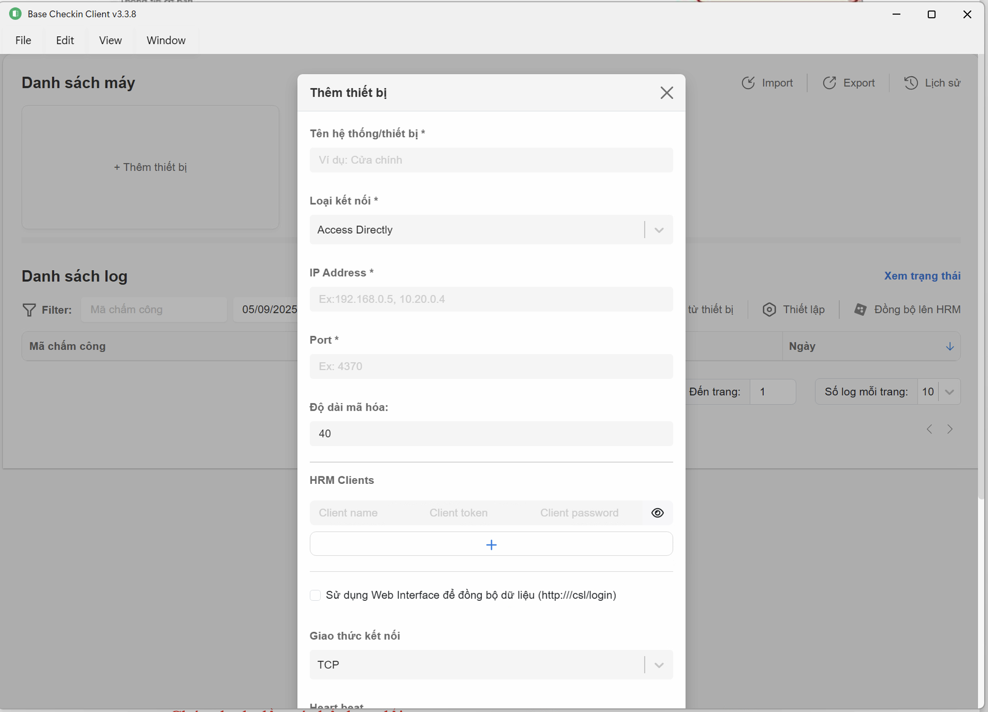The image size is (988, 712).
Task: Click the Đồng bộ lên HRM icon
Action: pos(860,310)
